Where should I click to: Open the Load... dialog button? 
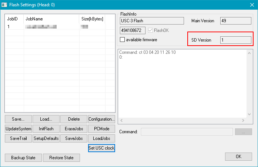click(46, 119)
